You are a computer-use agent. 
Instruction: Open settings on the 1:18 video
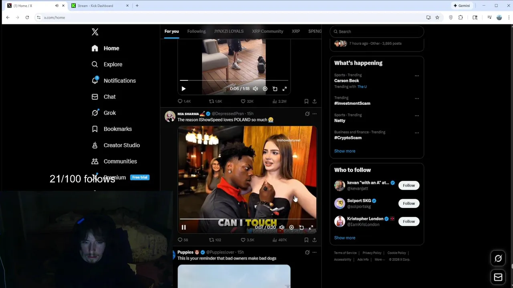click(265, 89)
